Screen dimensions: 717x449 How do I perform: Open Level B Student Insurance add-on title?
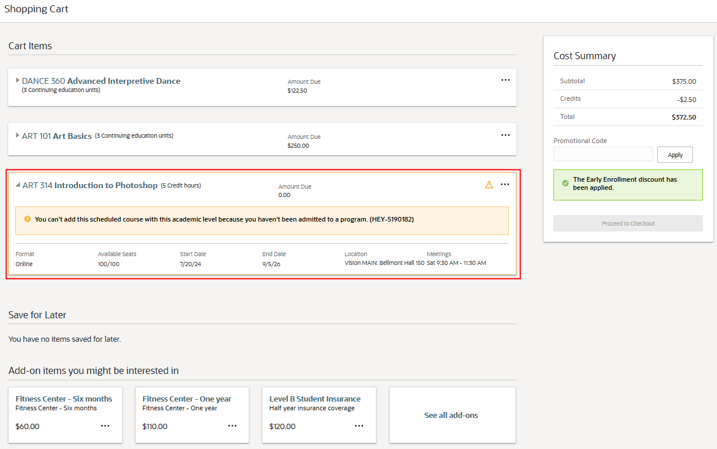point(315,399)
